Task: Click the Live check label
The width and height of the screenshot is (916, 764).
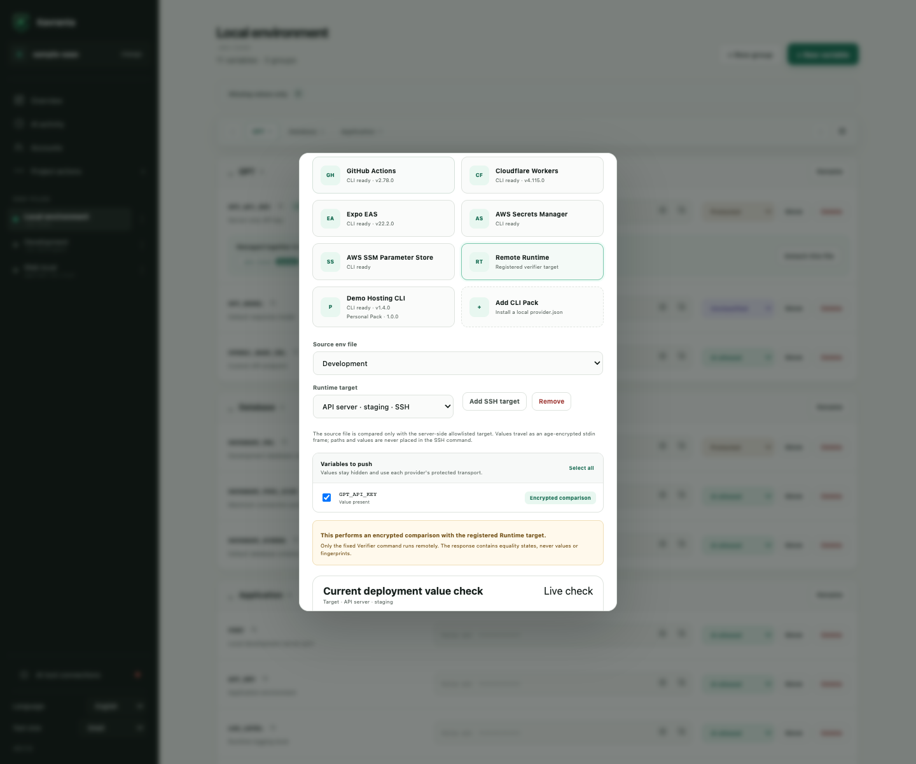Action: click(568, 591)
